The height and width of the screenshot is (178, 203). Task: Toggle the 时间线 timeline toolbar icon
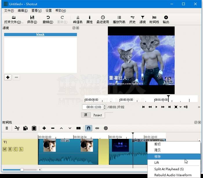pos(154,19)
